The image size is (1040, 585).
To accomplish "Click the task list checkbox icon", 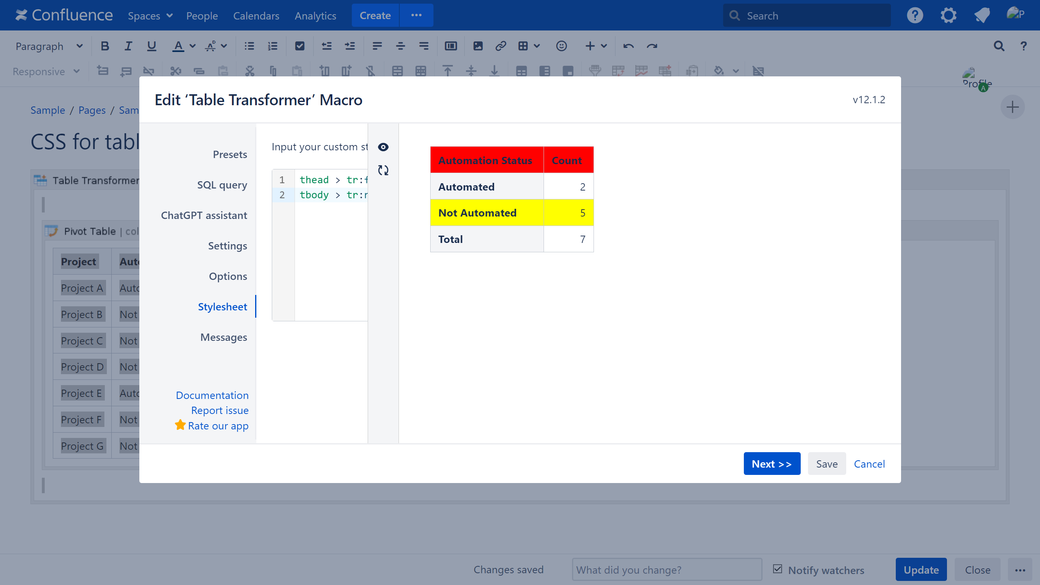I will pyautogui.click(x=300, y=46).
